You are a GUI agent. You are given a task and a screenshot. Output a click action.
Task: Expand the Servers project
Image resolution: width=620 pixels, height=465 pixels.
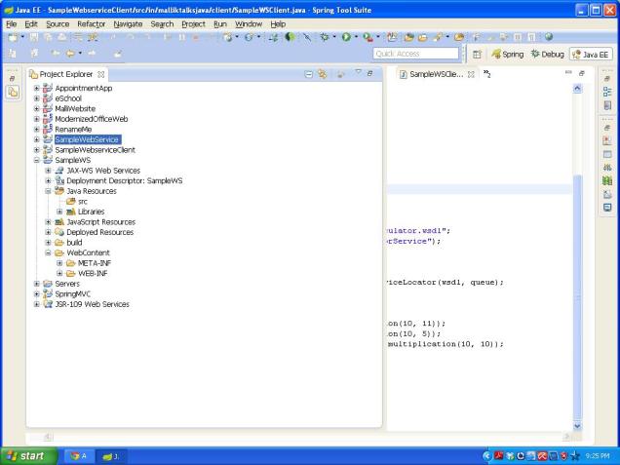click(x=36, y=284)
